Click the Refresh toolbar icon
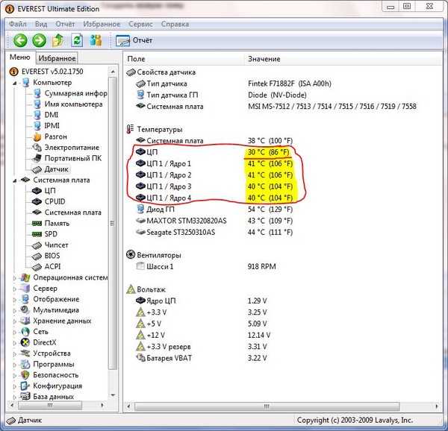Image resolution: width=448 pixels, height=431 pixels. point(77,40)
